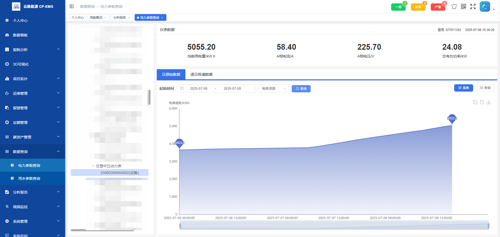
Task: Click device tree vertical scrollbar
Action: pyautogui.click(x=149, y=97)
